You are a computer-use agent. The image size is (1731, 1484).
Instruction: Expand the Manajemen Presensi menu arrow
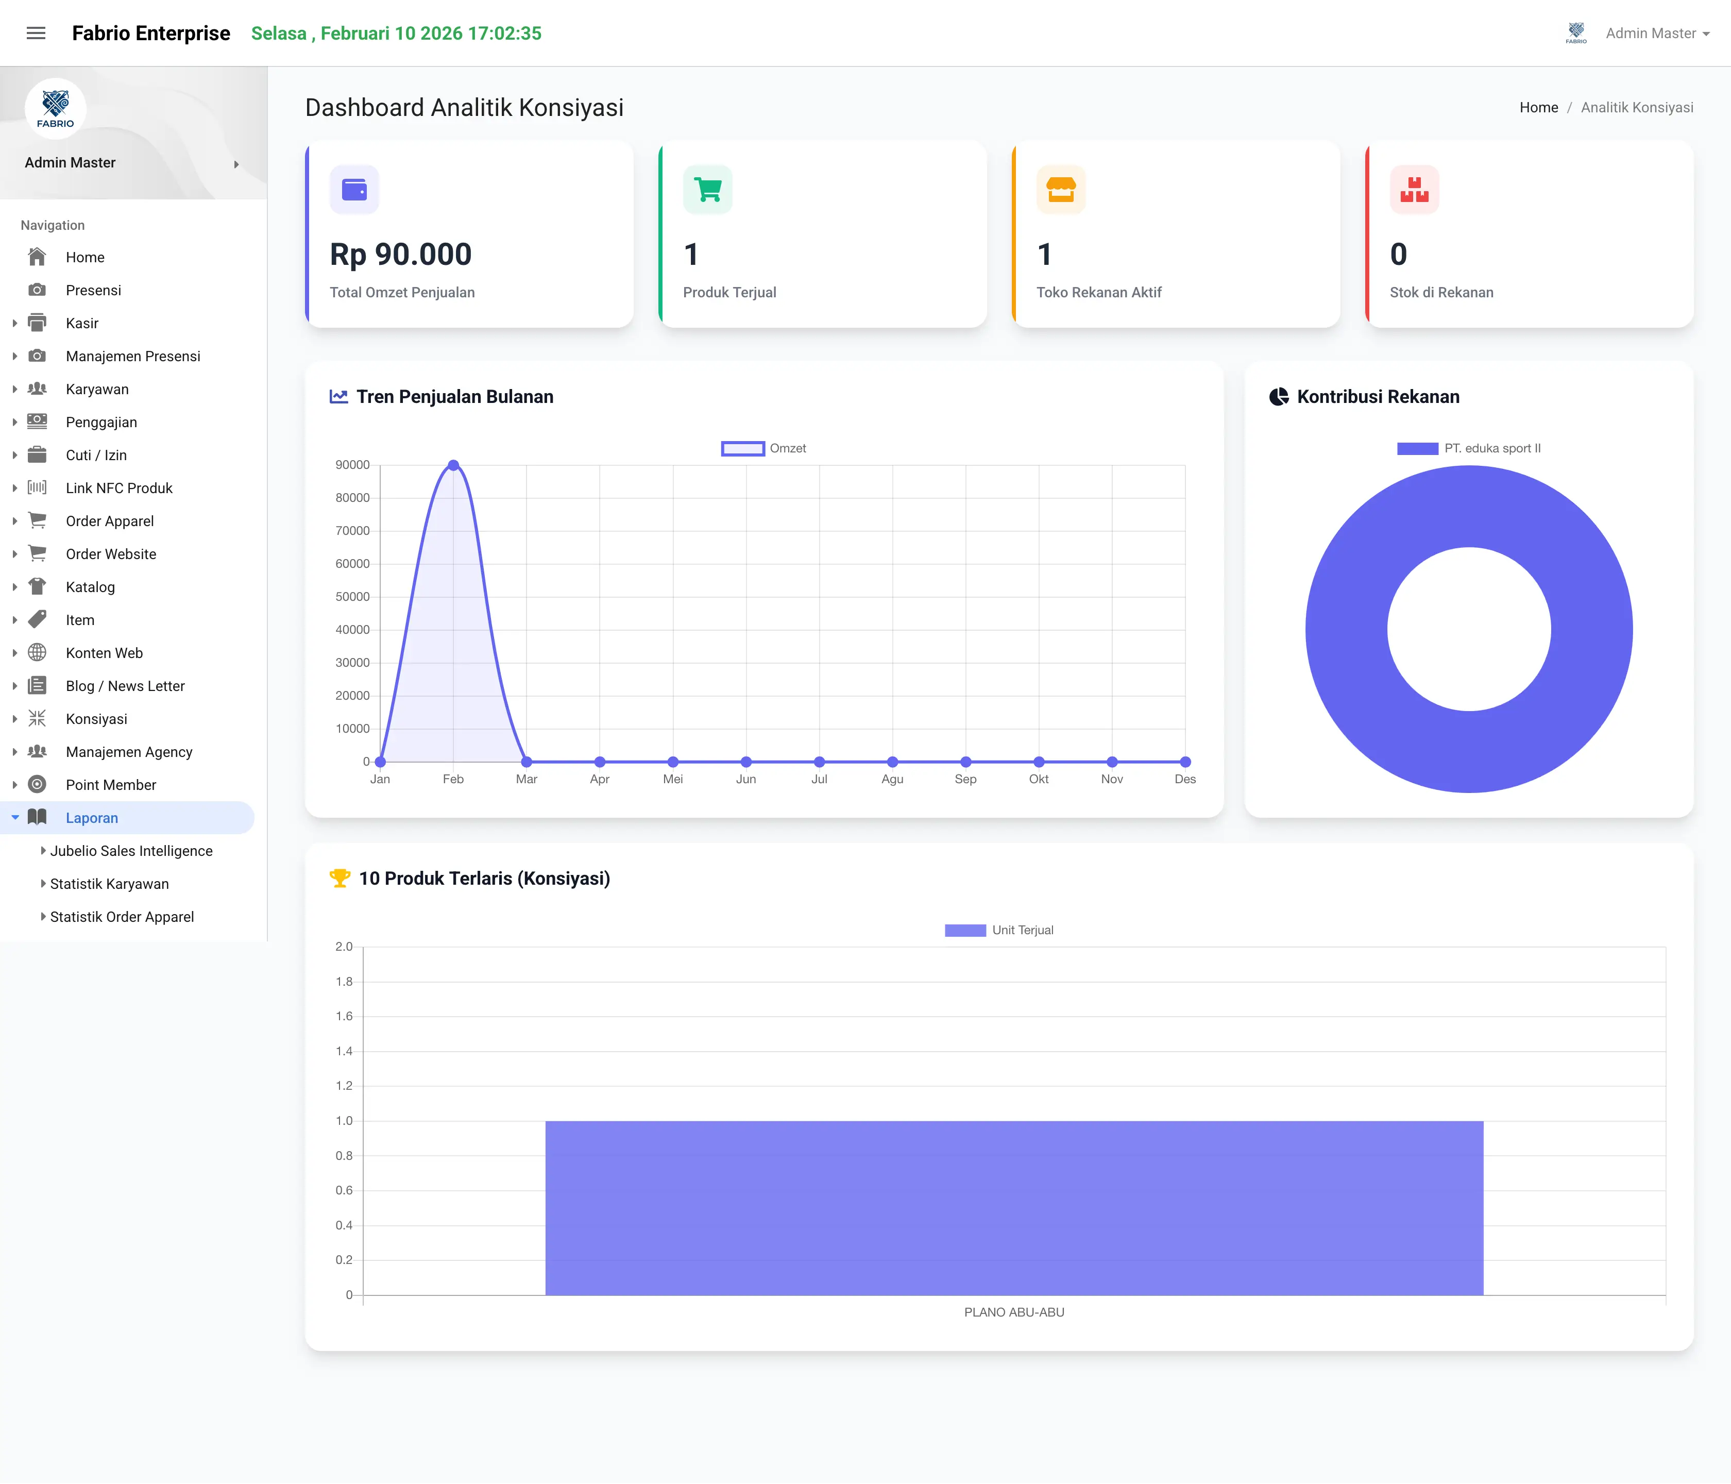(15, 356)
